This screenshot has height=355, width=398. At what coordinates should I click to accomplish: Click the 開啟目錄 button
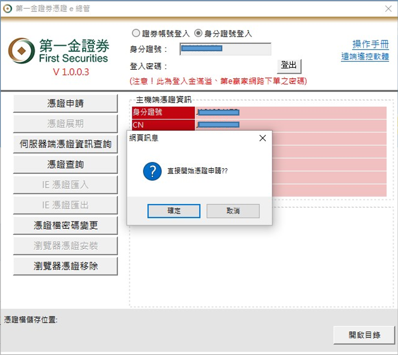pyautogui.click(x=364, y=335)
